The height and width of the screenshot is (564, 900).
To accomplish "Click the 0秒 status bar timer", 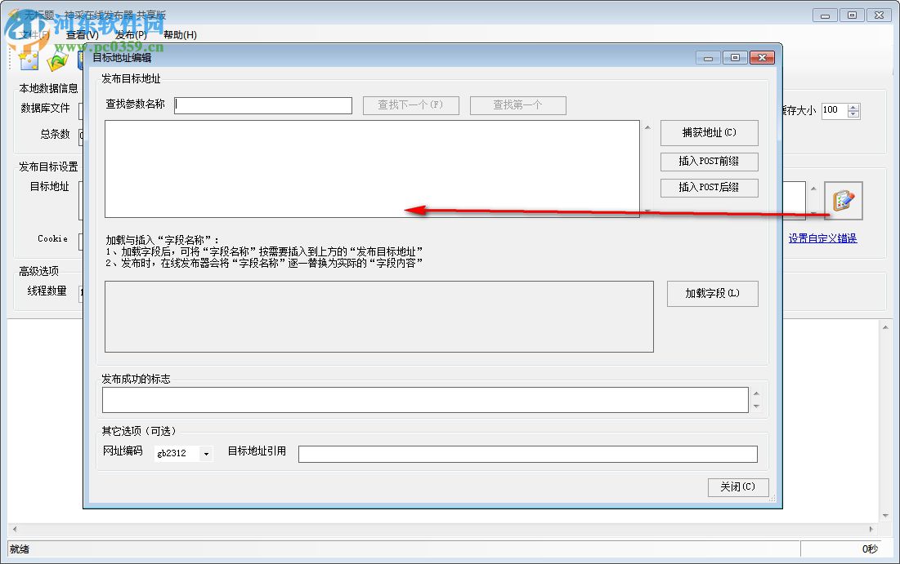I will 870,549.
